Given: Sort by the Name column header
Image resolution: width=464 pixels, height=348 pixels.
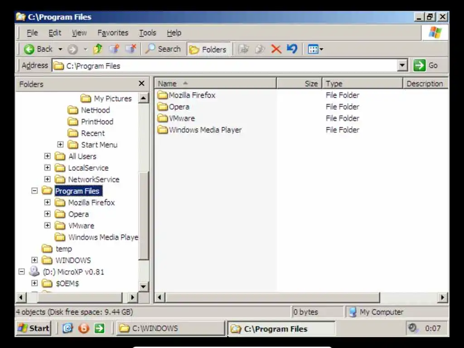Looking at the screenshot, I should tap(215, 84).
